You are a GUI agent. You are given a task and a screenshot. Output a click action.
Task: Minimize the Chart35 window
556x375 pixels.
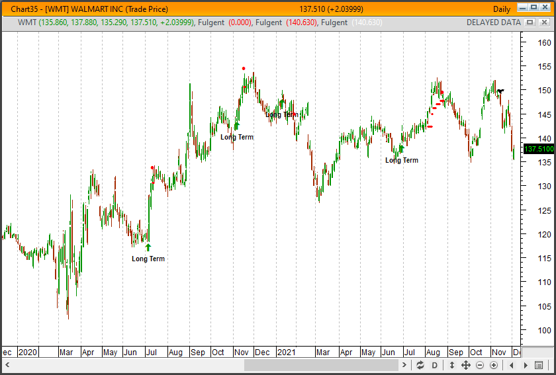tap(522, 7)
